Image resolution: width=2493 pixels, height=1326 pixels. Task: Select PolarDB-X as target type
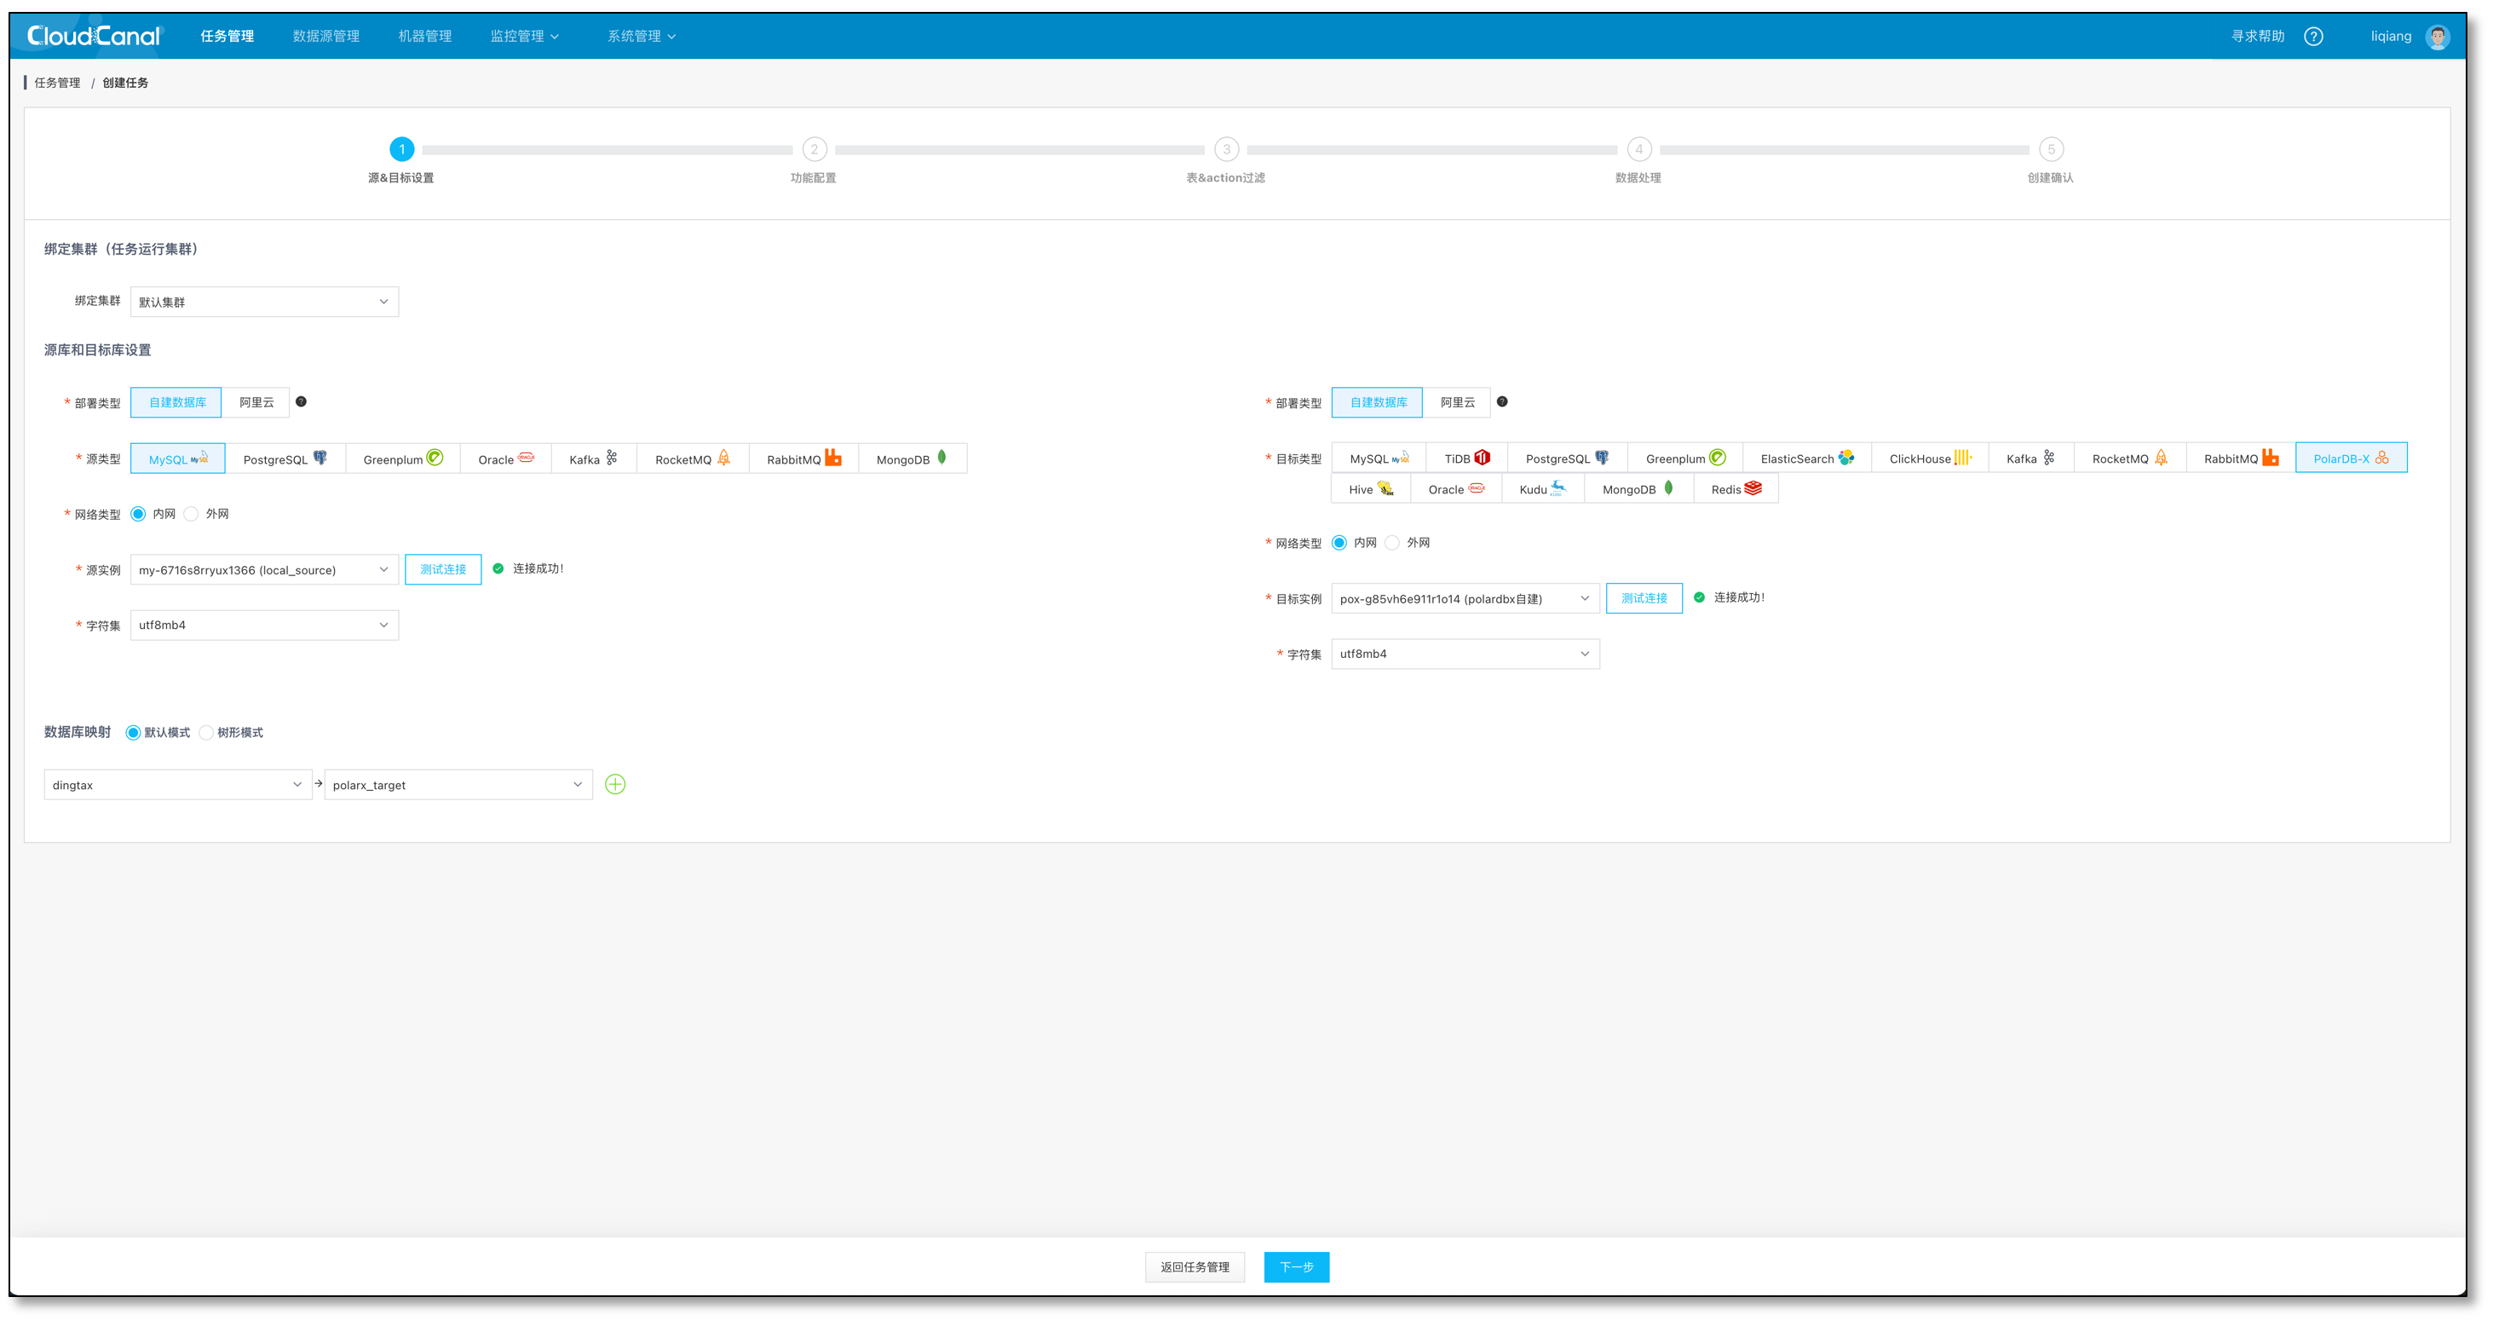click(x=2350, y=458)
